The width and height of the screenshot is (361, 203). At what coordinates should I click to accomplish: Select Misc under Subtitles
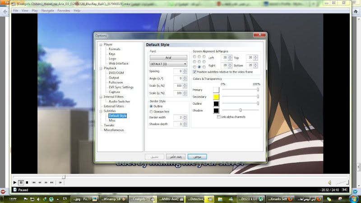tap(112, 120)
